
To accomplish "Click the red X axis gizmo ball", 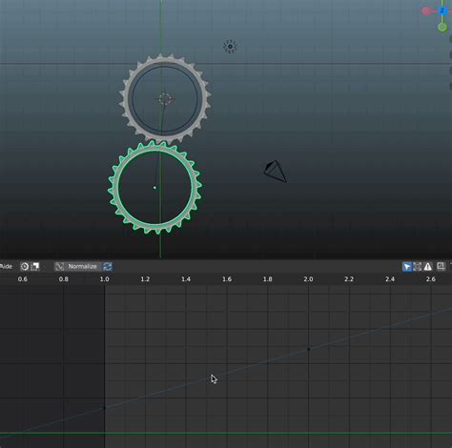I will coord(426,11).
